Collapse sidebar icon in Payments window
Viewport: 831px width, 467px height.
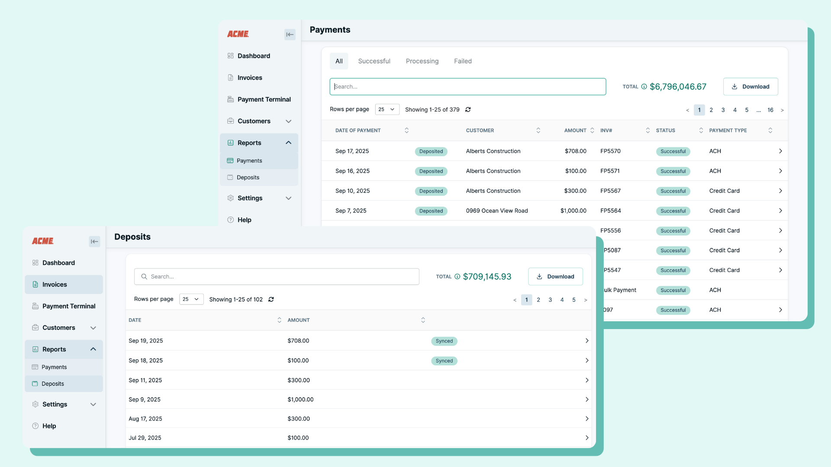[x=290, y=35]
